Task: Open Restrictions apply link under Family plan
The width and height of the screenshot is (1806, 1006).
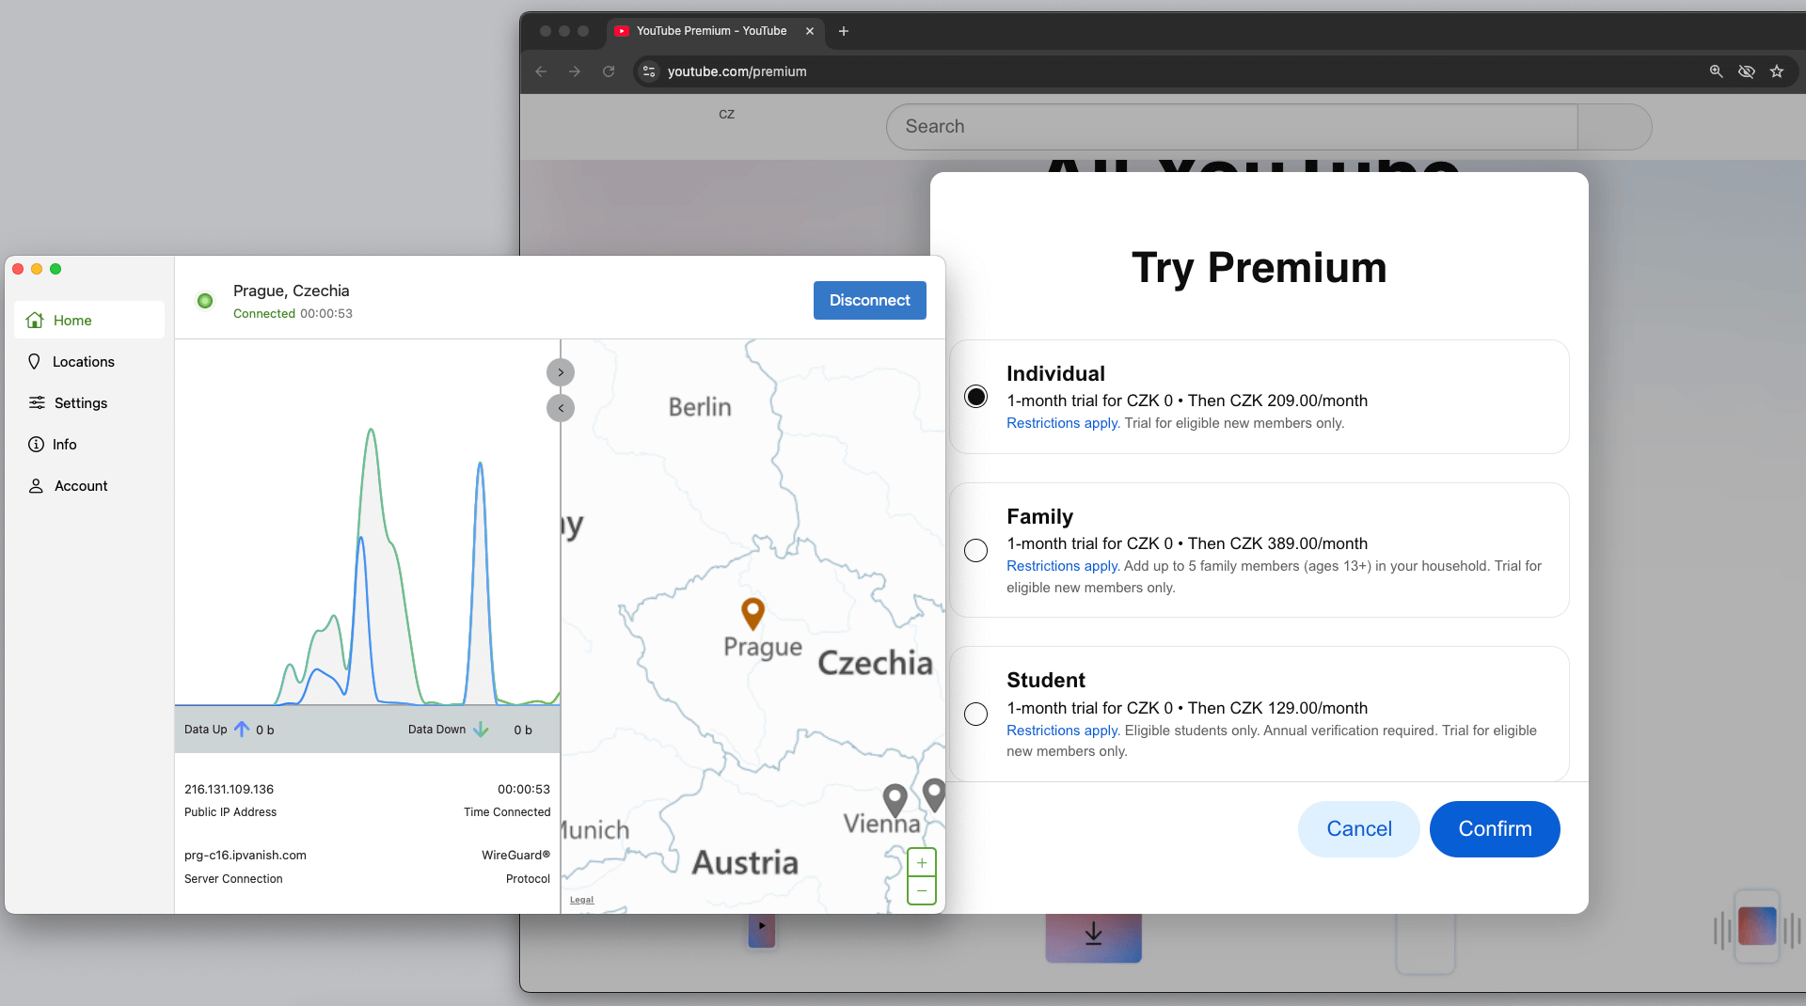Action: (x=1062, y=566)
